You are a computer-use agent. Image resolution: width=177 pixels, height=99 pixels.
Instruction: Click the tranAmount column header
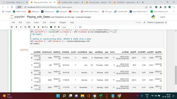47,52
